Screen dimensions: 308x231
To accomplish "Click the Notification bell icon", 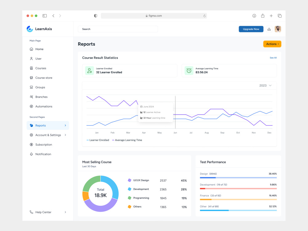I will pos(31,154).
